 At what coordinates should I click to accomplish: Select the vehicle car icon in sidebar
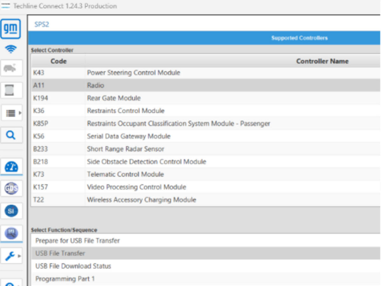click(11, 68)
